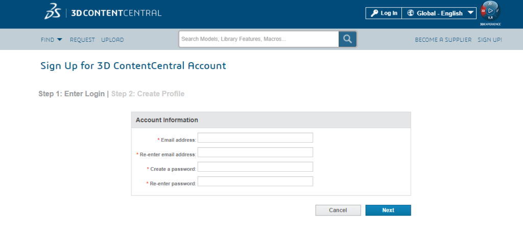Image resolution: width=523 pixels, height=243 pixels.
Task: Click into the Email address field
Action: 255,138
